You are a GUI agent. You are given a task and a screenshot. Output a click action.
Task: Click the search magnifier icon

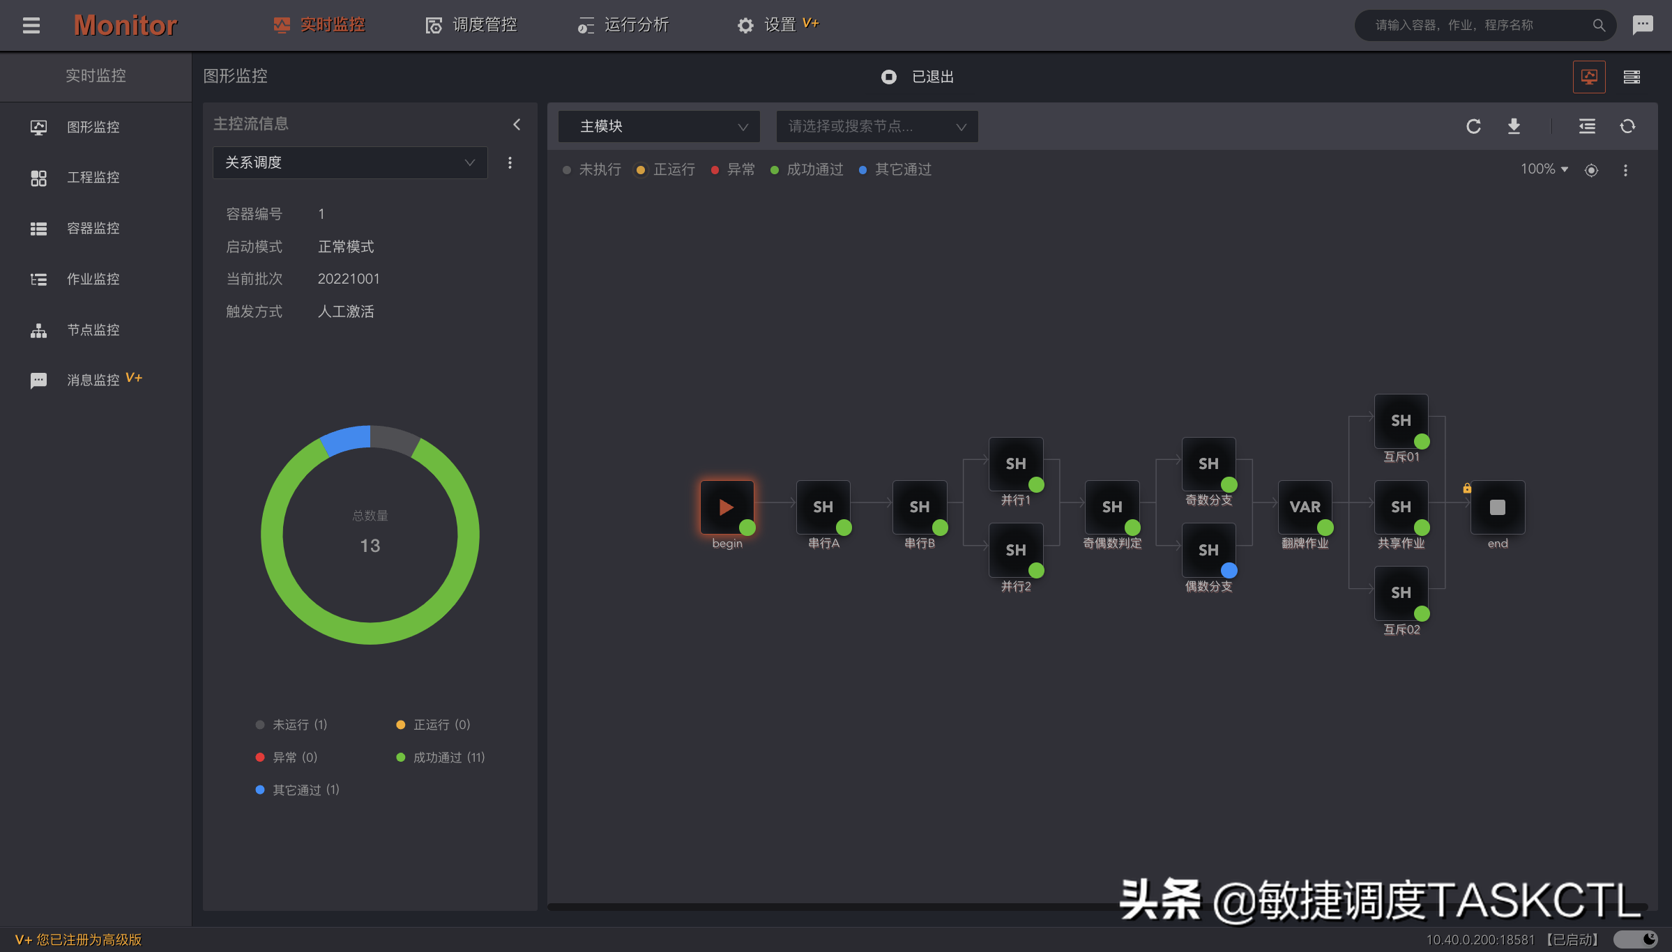tap(1599, 25)
